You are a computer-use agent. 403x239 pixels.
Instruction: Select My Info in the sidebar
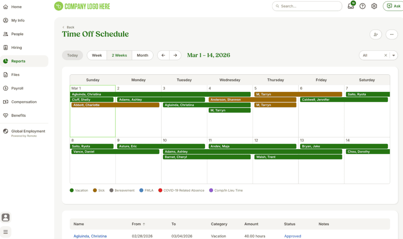17,20
